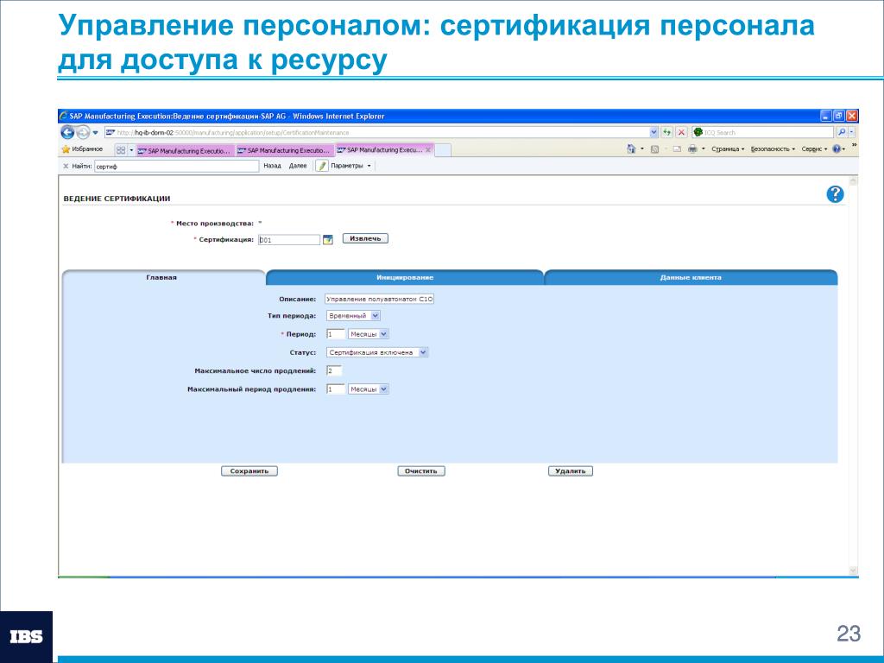Click the Quick Tabs grid icon

click(121, 150)
